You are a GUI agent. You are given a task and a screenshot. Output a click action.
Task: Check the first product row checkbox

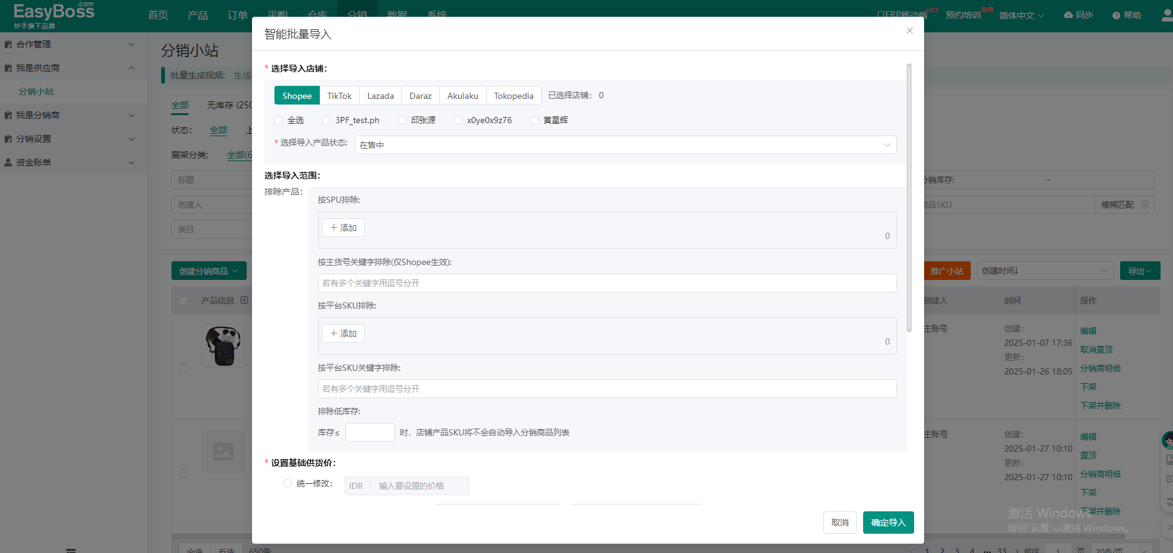(184, 368)
